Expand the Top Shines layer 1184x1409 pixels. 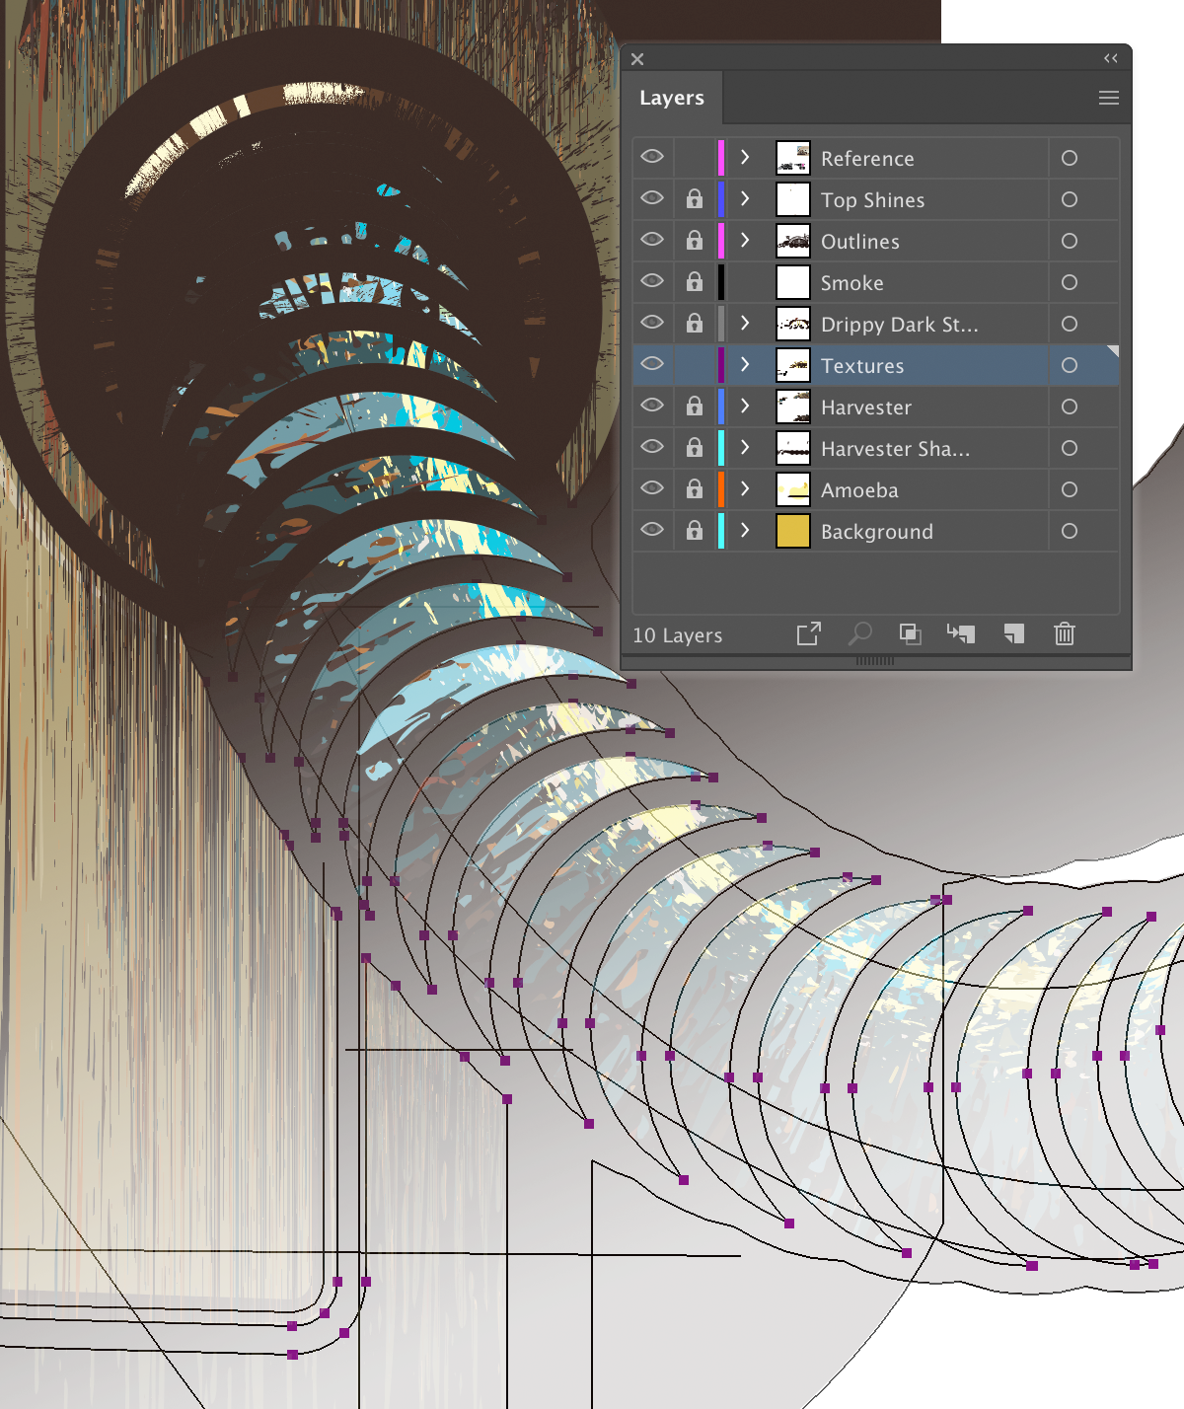tap(745, 198)
